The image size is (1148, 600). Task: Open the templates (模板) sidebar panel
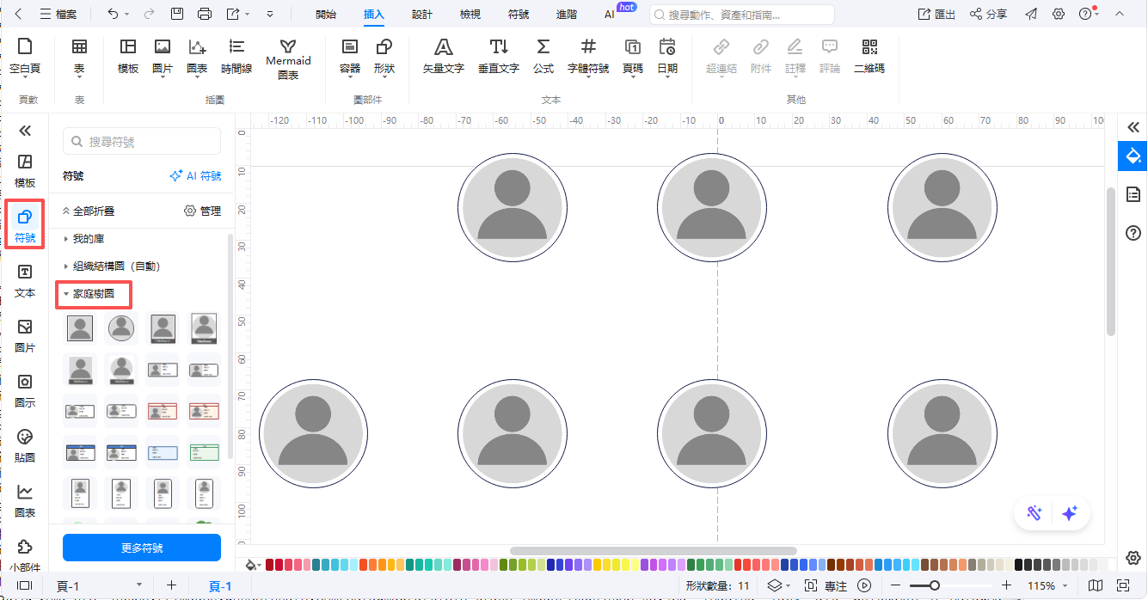[x=25, y=170]
